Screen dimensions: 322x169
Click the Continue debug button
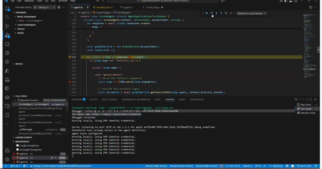[207, 13]
